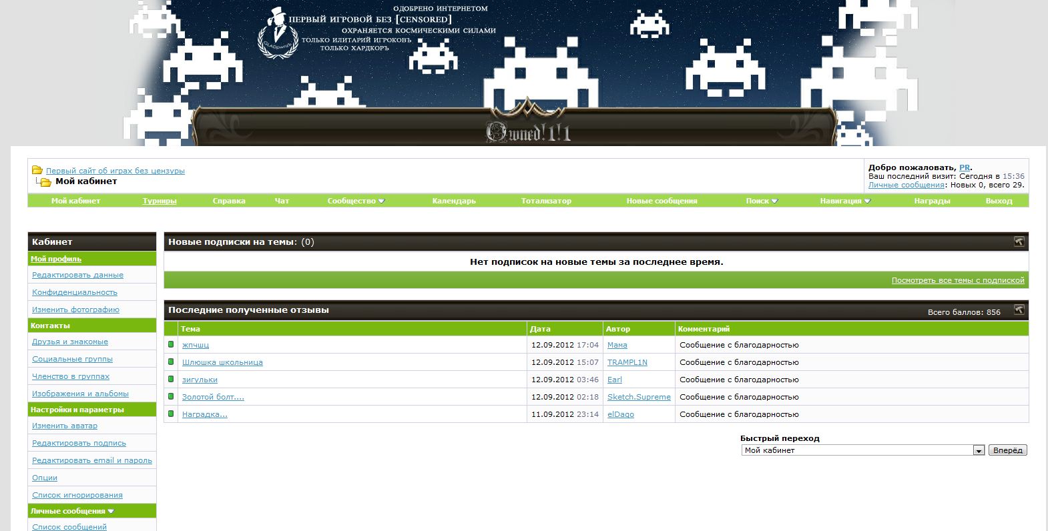1048x531 pixels.
Task: Collapse the new topic subscriptions panel
Action: click(x=1019, y=241)
